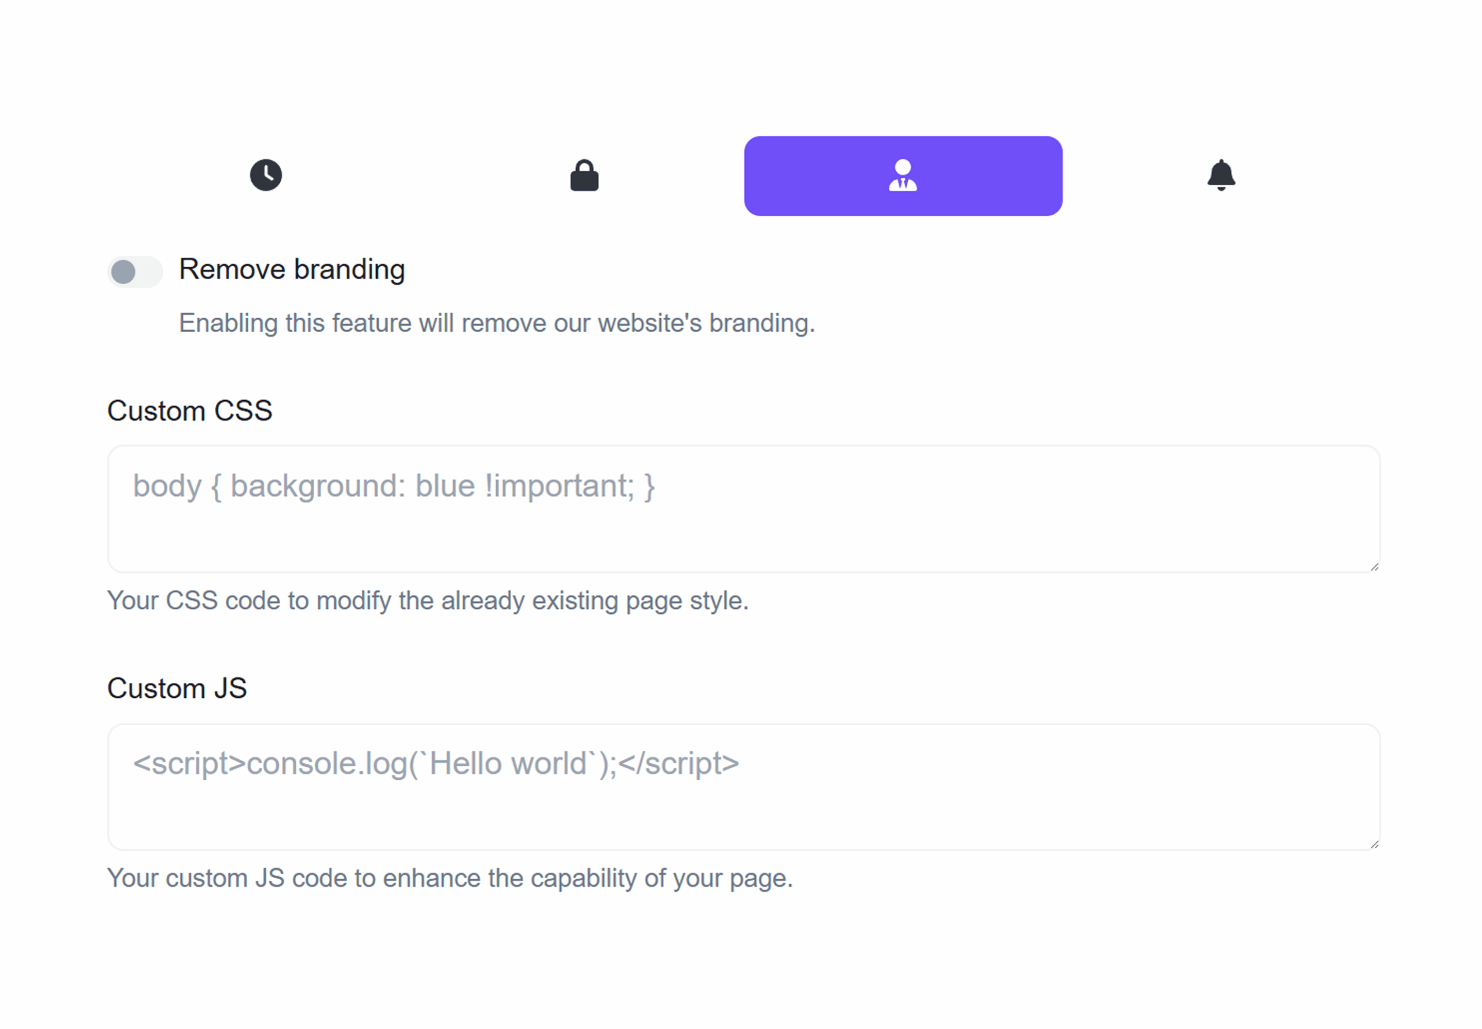
Task: Select the user-tie branding tab icon
Action: pos(903,175)
